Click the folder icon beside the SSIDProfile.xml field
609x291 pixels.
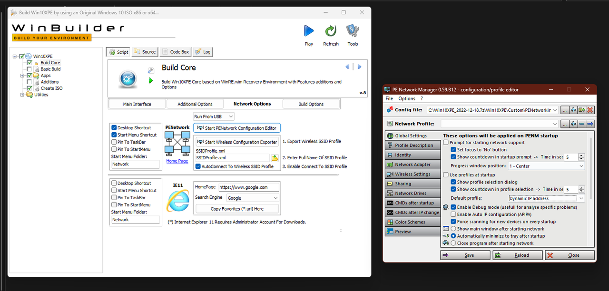(275, 158)
